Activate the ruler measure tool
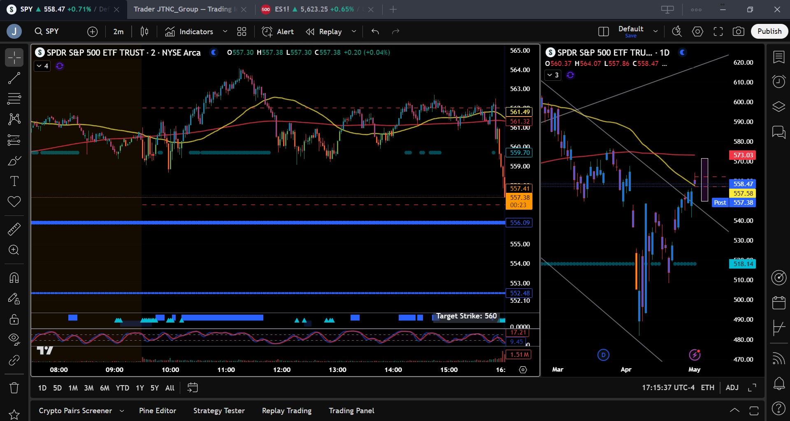Viewport: 790px width, 421px height. pyautogui.click(x=14, y=229)
